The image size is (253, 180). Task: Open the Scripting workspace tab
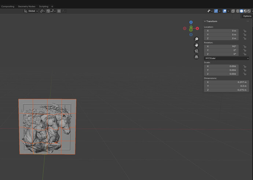point(44,6)
